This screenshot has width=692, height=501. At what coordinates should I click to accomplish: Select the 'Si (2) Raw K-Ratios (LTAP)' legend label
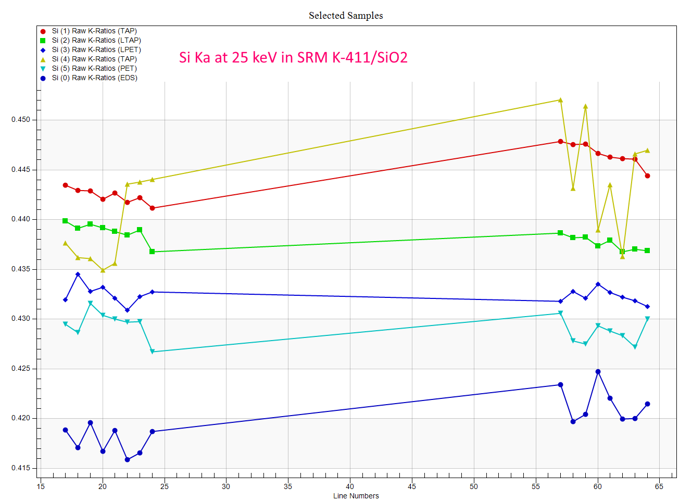[x=96, y=41]
